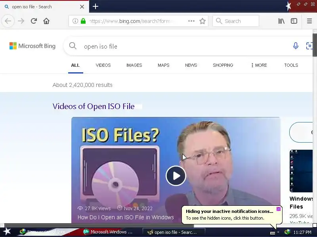Click the Microsoft Bing logo

click(x=32, y=46)
